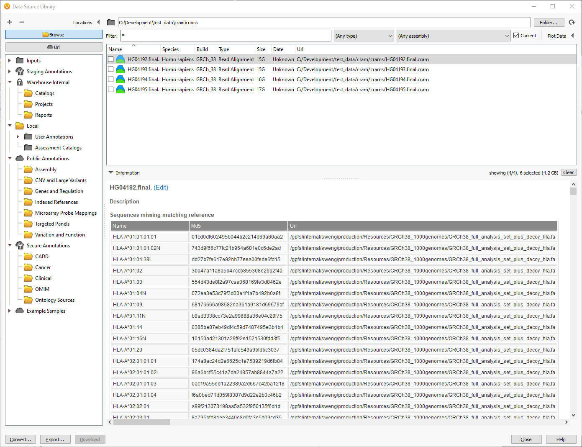Expand the Example Samples section
This screenshot has height=447, width=582.
point(10,311)
